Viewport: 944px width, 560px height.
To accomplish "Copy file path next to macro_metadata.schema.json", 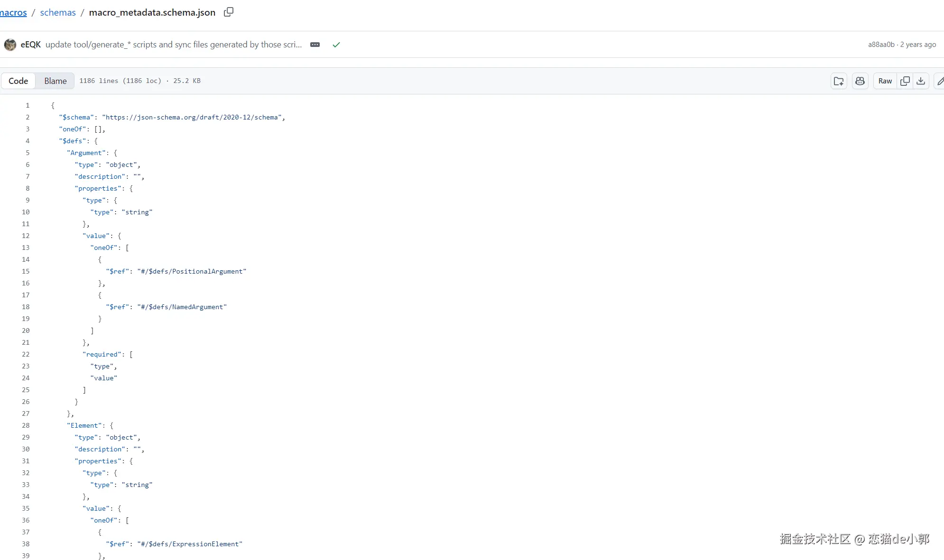I will click(229, 12).
